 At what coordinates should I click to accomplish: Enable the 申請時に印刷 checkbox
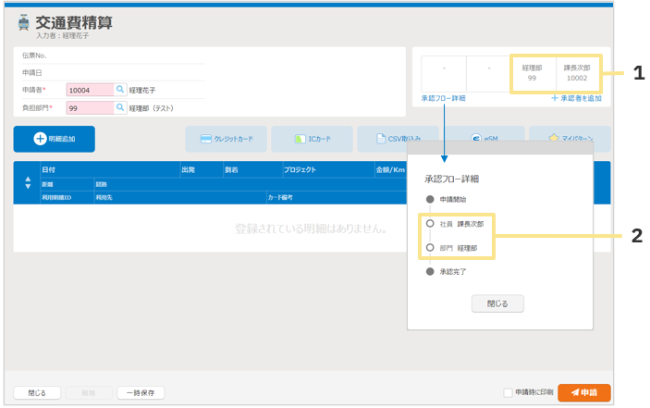508,392
